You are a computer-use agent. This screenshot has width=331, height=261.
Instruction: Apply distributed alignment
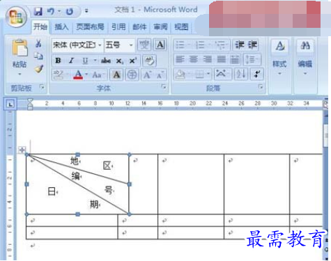(235, 60)
